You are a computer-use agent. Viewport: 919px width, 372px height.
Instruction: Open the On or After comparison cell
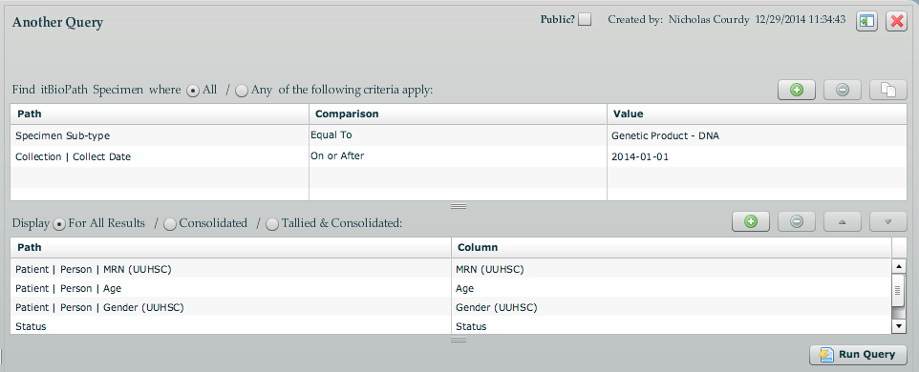coord(458,156)
